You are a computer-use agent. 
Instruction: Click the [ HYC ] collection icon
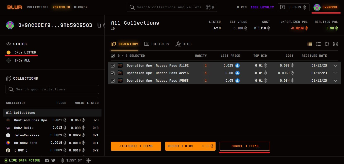point(8,150)
